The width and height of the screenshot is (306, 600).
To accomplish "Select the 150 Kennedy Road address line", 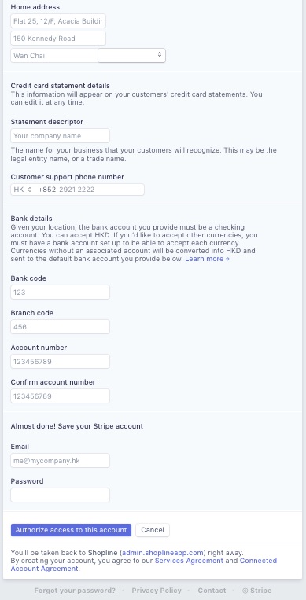I will (58, 39).
